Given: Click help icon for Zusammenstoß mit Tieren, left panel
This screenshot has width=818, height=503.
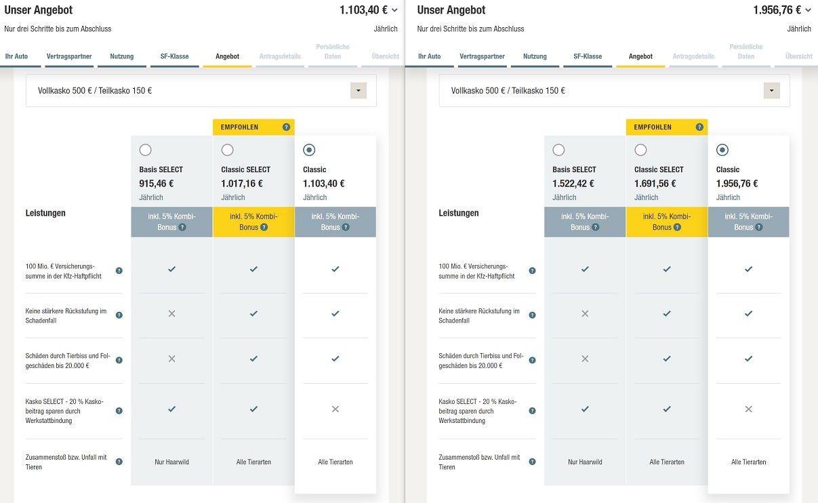Looking at the screenshot, I should point(119,462).
